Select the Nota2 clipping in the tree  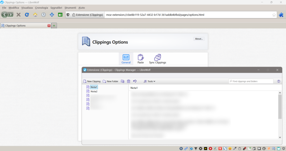pyautogui.click(x=94, y=91)
